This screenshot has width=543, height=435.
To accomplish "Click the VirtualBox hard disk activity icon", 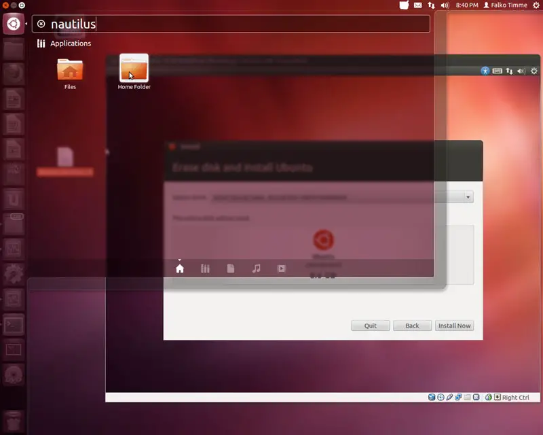I will (432, 397).
